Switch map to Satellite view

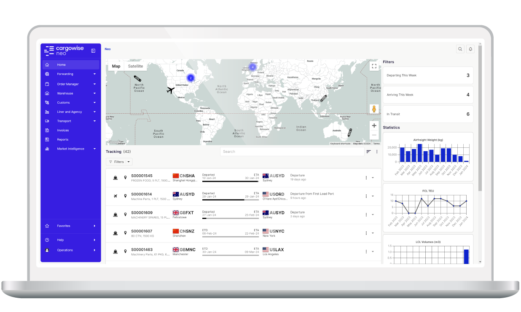(x=136, y=66)
